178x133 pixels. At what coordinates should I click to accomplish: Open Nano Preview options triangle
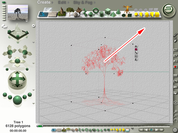point(27,21)
